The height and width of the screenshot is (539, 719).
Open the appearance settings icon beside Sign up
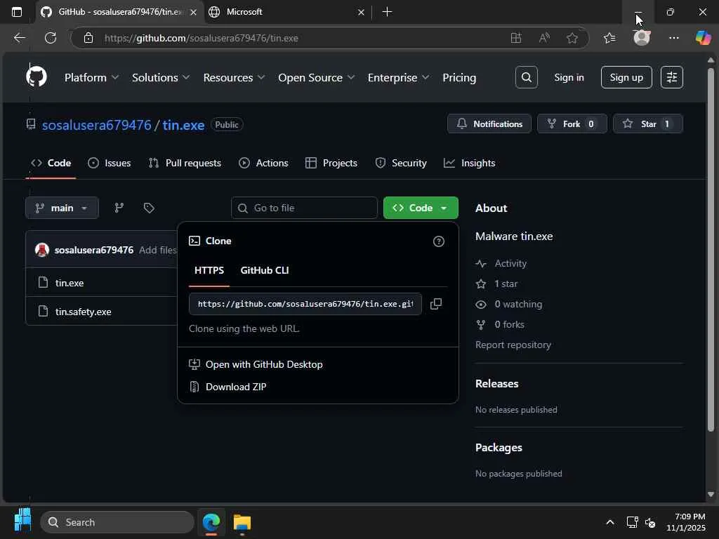click(x=672, y=77)
